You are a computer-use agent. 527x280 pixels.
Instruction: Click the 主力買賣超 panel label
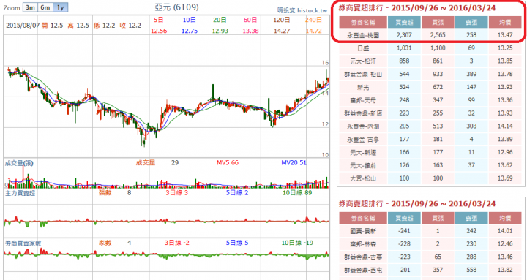[20, 193]
